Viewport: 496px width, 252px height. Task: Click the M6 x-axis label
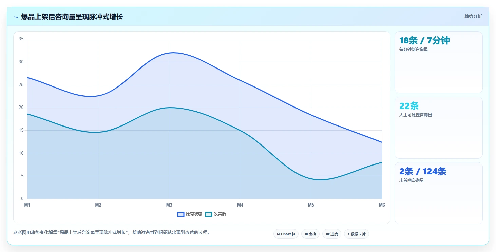pyautogui.click(x=382, y=205)
